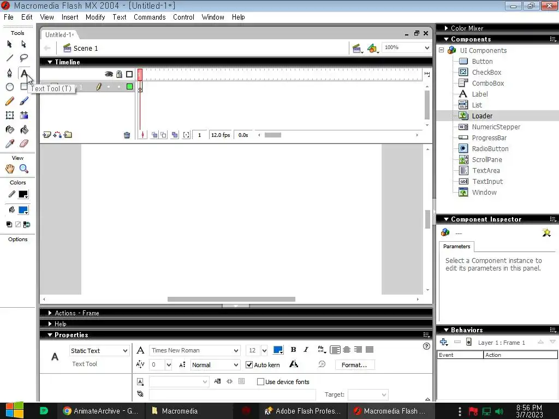Open the font size dropdown arrow
Viewport: 559px width, 419px height.
[x=264, y=350]
